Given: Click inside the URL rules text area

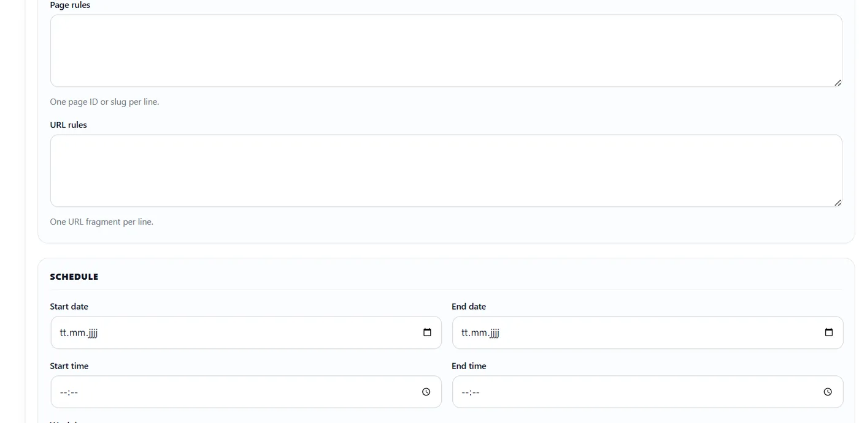Looking at the screenshot, I should click(x=446, y=171).
